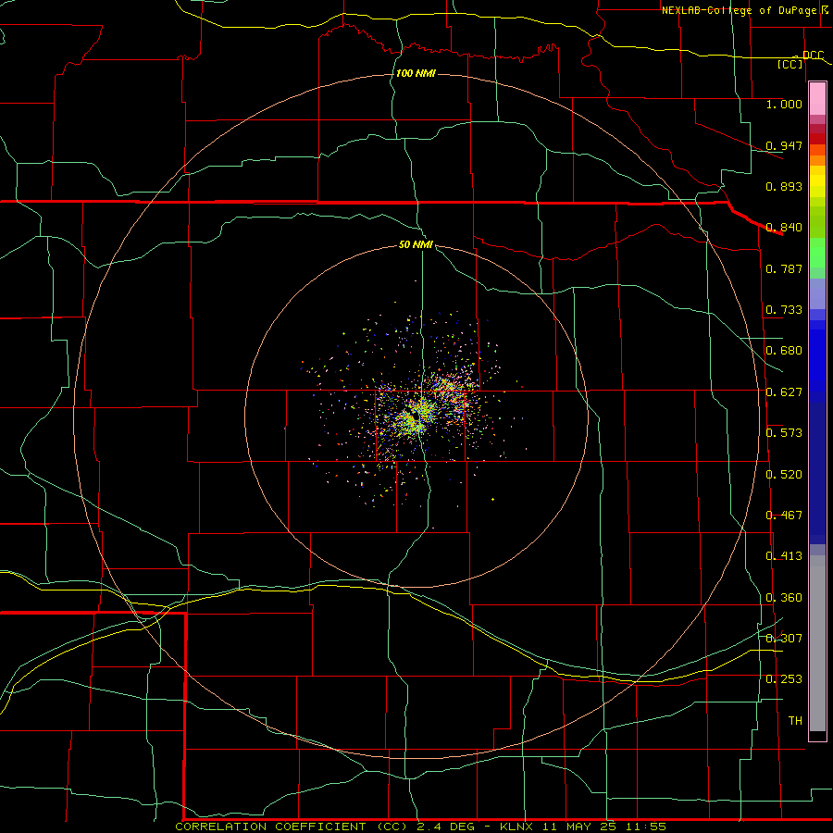Select the 0.573 legend value
The height and width of the screenshot is (833, 833).
pyautogui.click(x=784, y=433)
